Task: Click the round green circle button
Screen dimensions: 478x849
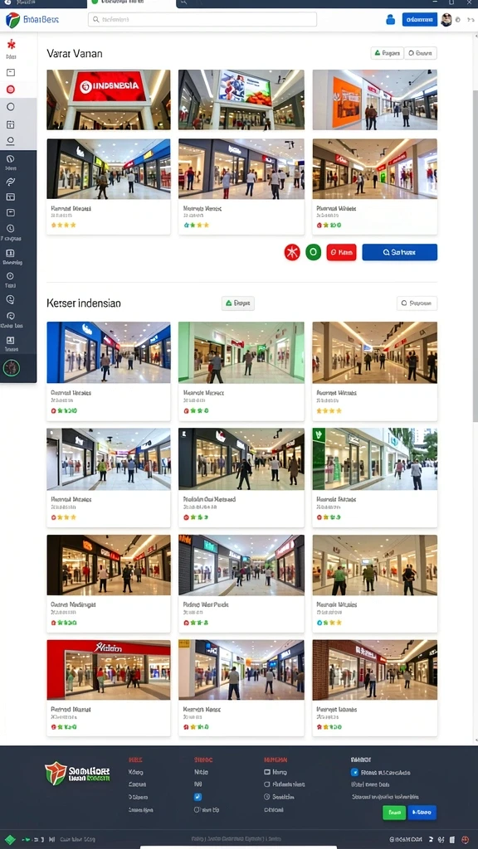Action: (313, 252)
